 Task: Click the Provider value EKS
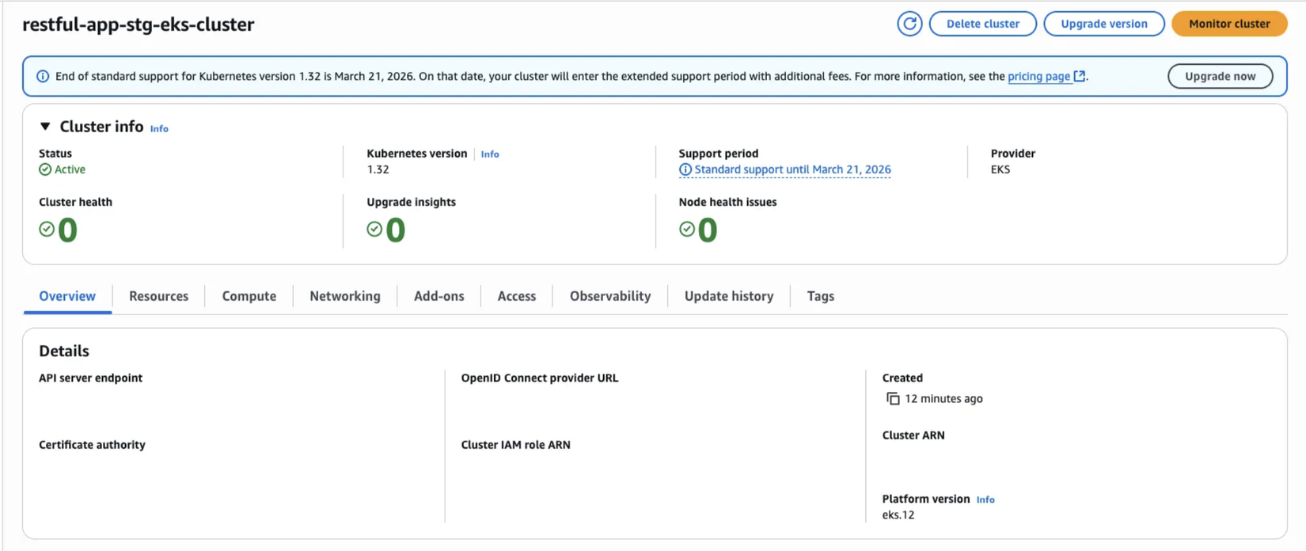coord(1000,169)
